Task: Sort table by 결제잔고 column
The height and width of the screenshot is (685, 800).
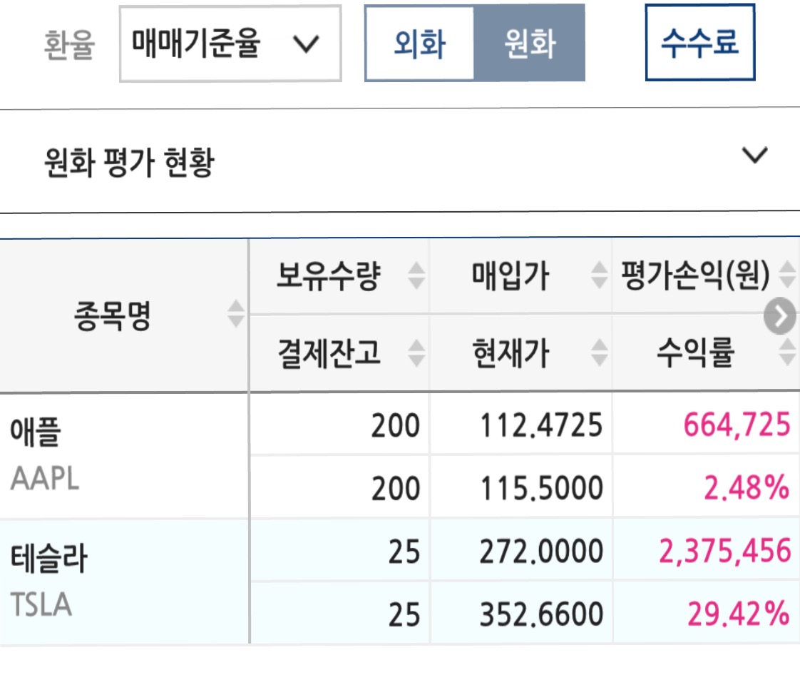Action: click(x=416, y=352)
